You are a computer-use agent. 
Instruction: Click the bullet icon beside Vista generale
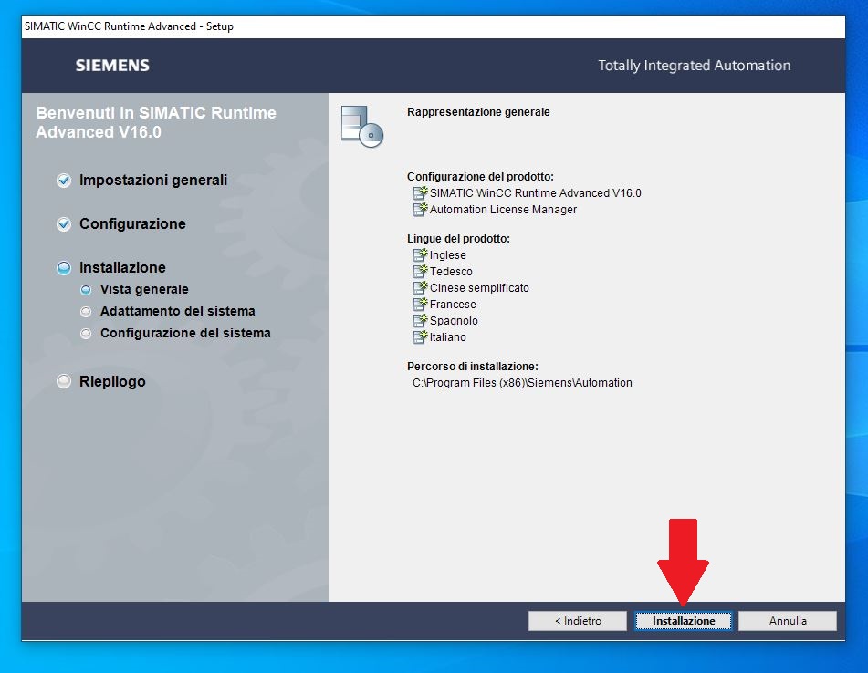coord(86,290)
